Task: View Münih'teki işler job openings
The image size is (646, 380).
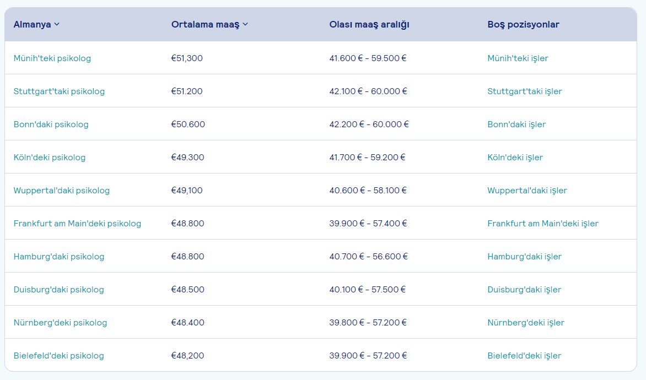Action: coord(518,58)
